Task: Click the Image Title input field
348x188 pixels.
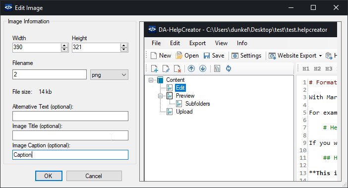Action: pos(70,135)
